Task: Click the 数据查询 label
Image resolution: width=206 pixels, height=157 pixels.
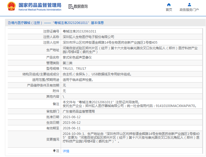Action: (81, 6)
